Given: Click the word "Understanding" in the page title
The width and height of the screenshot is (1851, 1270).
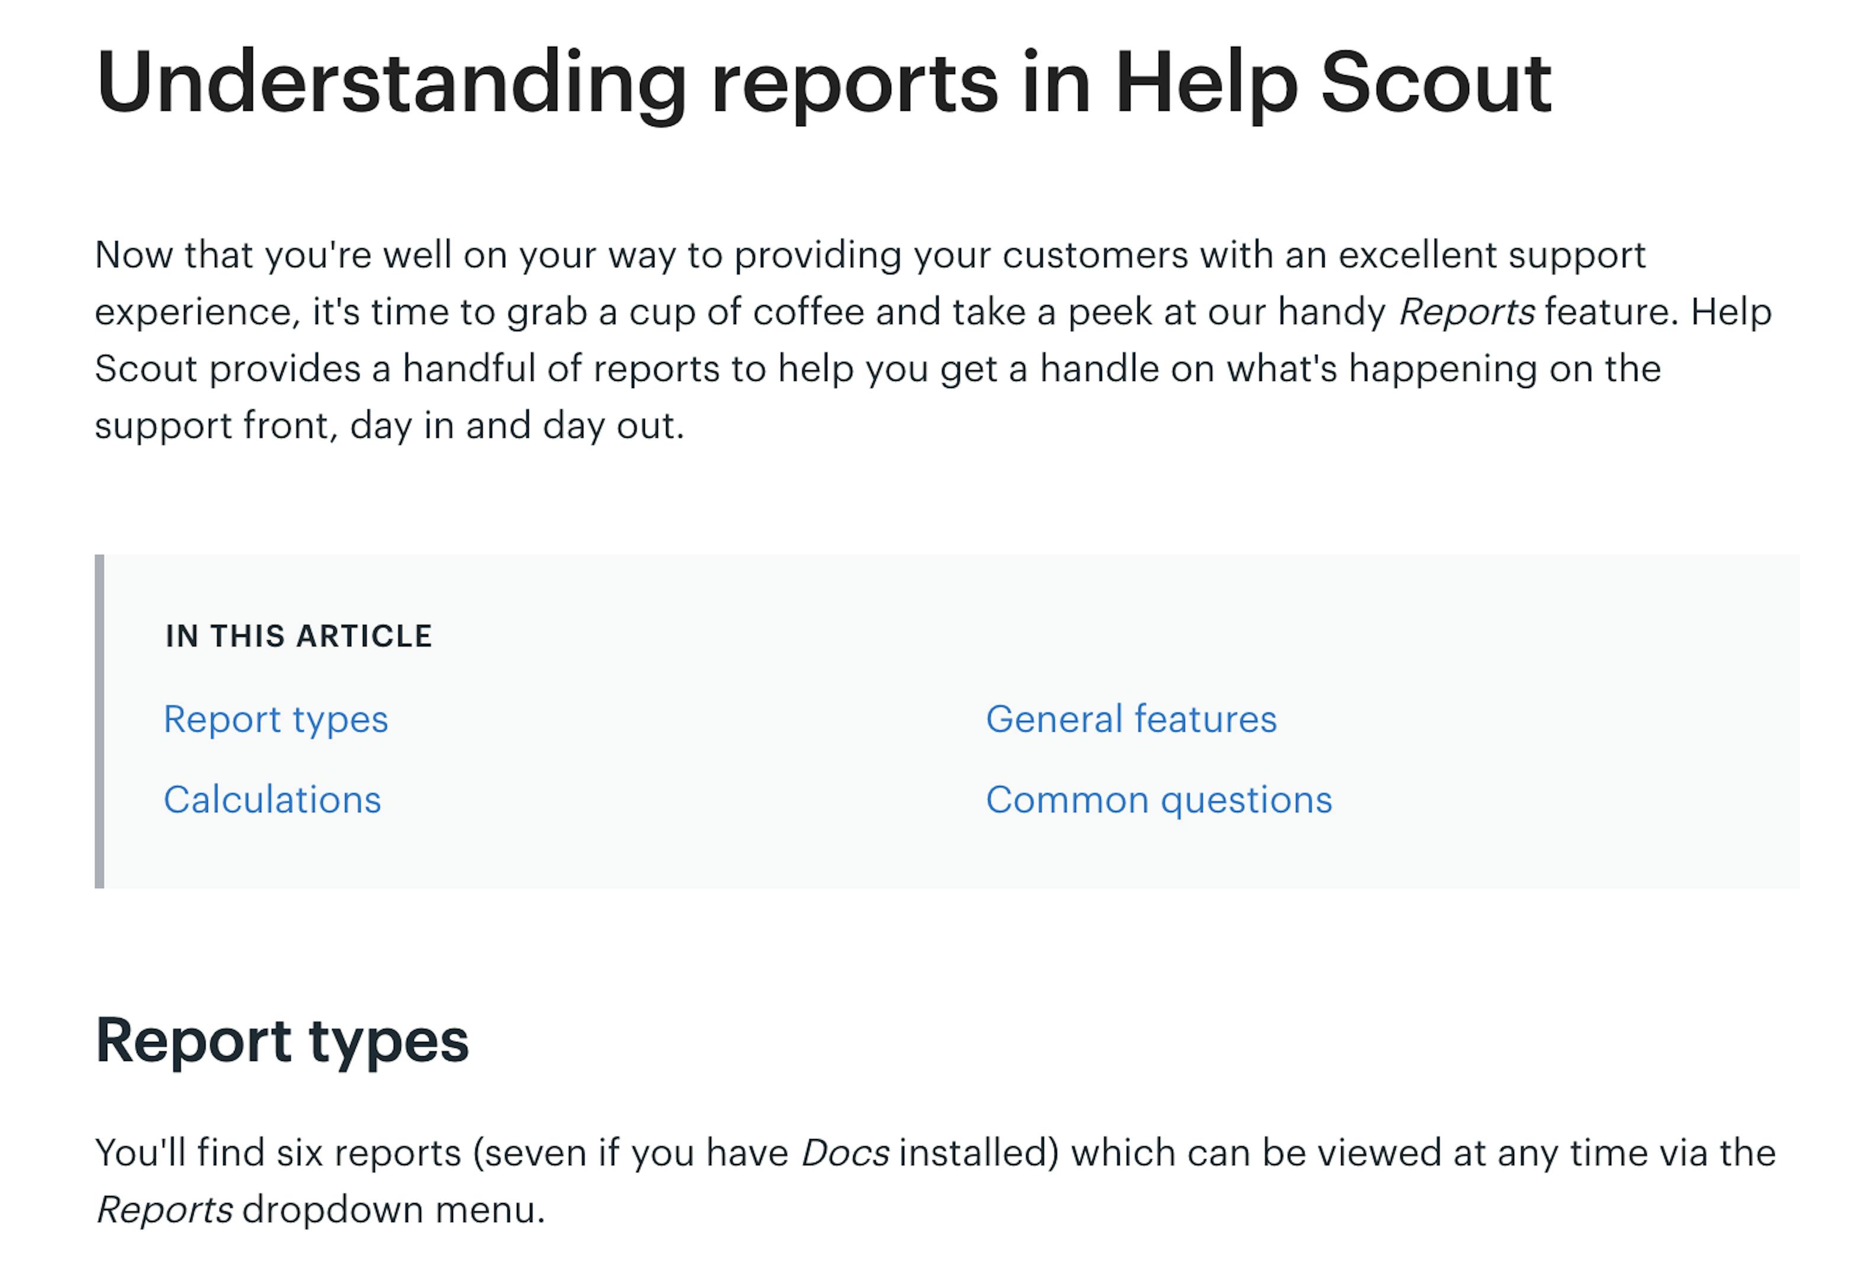Looking at the screenshot, I should [x=391, y=85].
